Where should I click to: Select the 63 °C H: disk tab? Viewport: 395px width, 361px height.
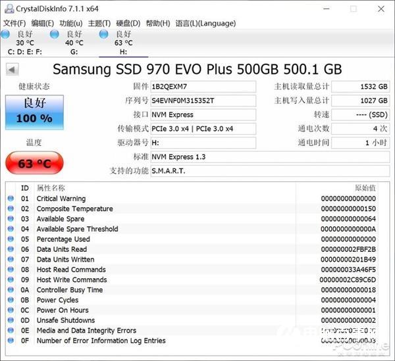pos(124,43)
